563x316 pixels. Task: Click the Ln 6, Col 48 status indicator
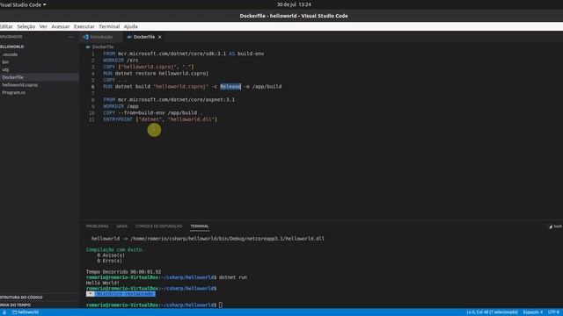click(x=492, y=312)
